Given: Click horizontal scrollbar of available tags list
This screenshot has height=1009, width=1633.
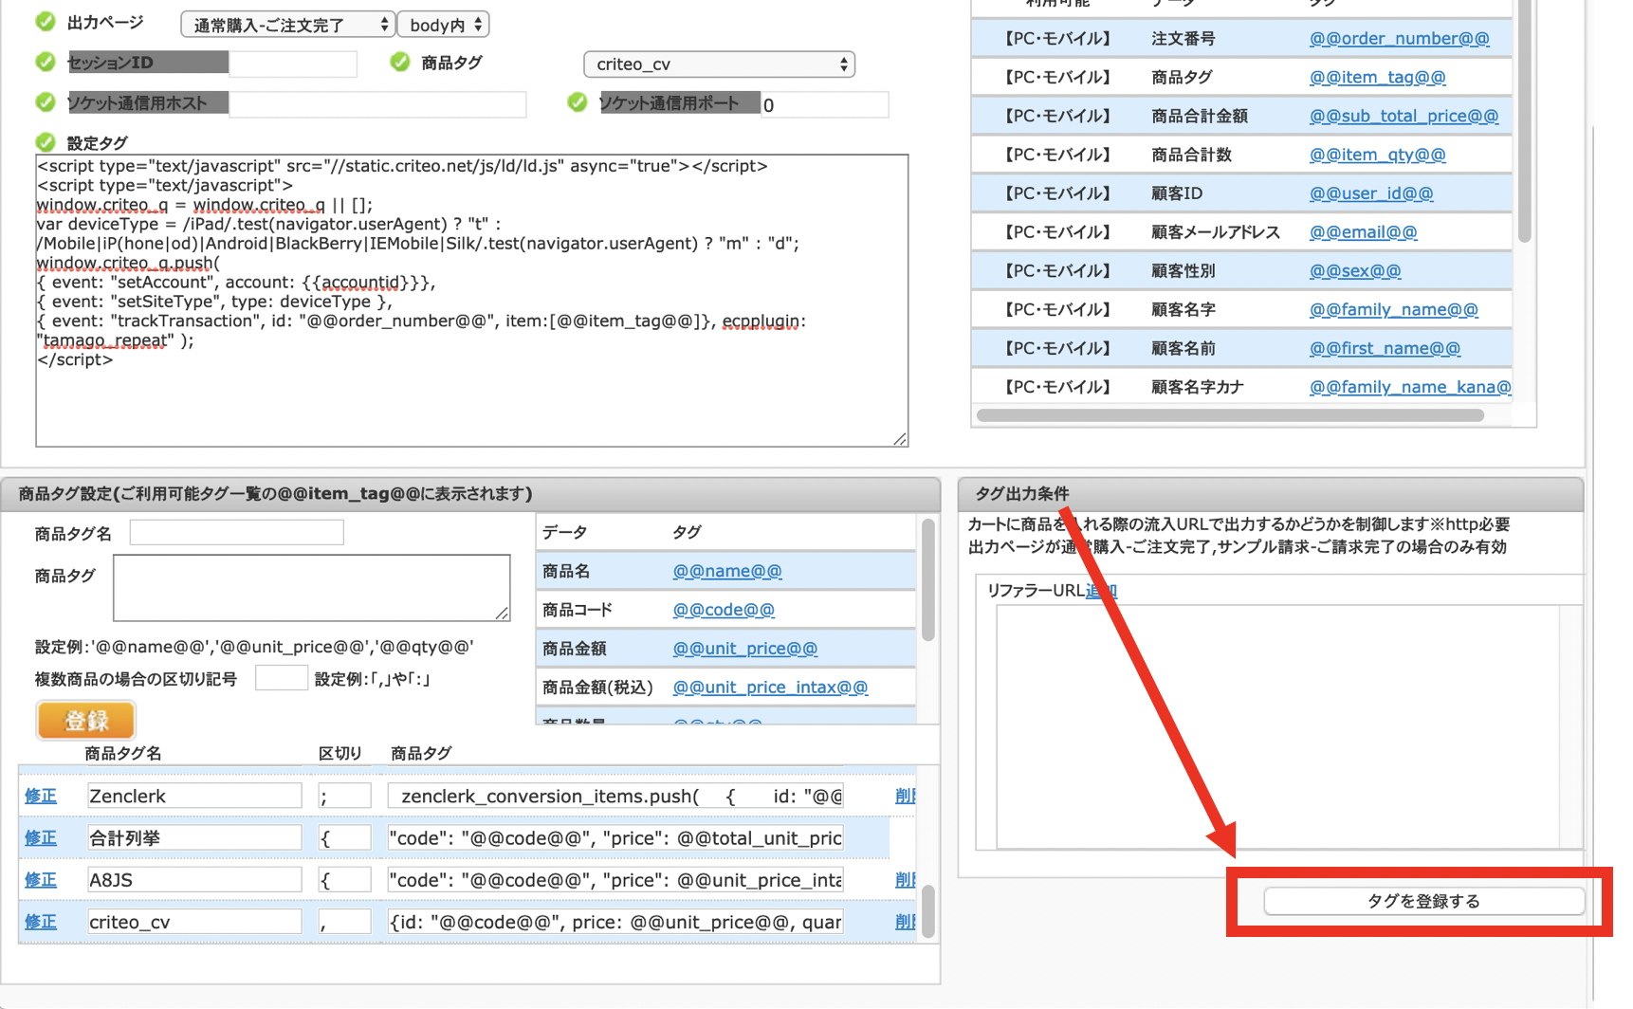Looking at the screenshot, I should point(1230,415).
